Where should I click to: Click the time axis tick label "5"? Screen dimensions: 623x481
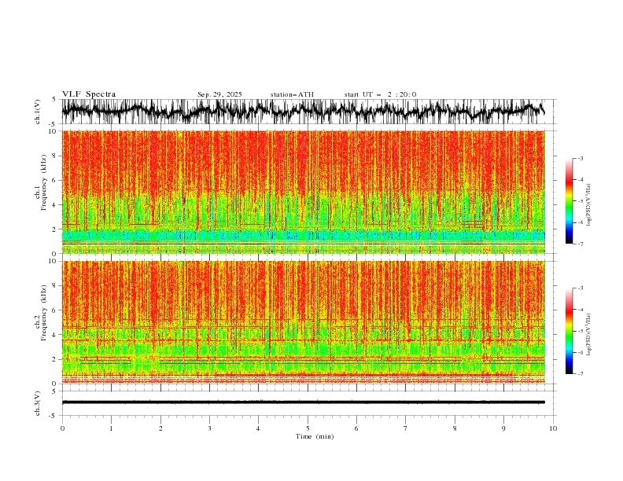tap(308, 428)
